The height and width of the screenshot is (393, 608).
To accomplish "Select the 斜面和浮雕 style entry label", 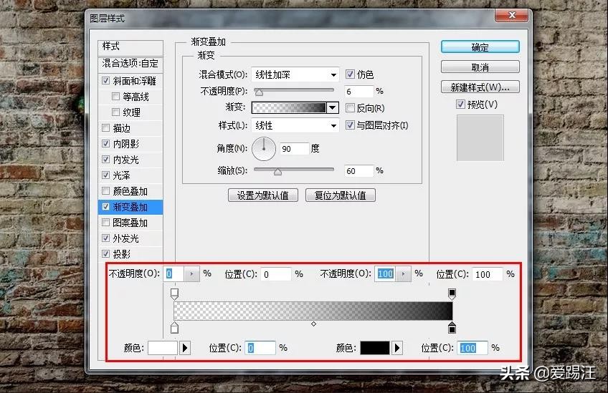I will pyautogui.click(x=135, y=81).
